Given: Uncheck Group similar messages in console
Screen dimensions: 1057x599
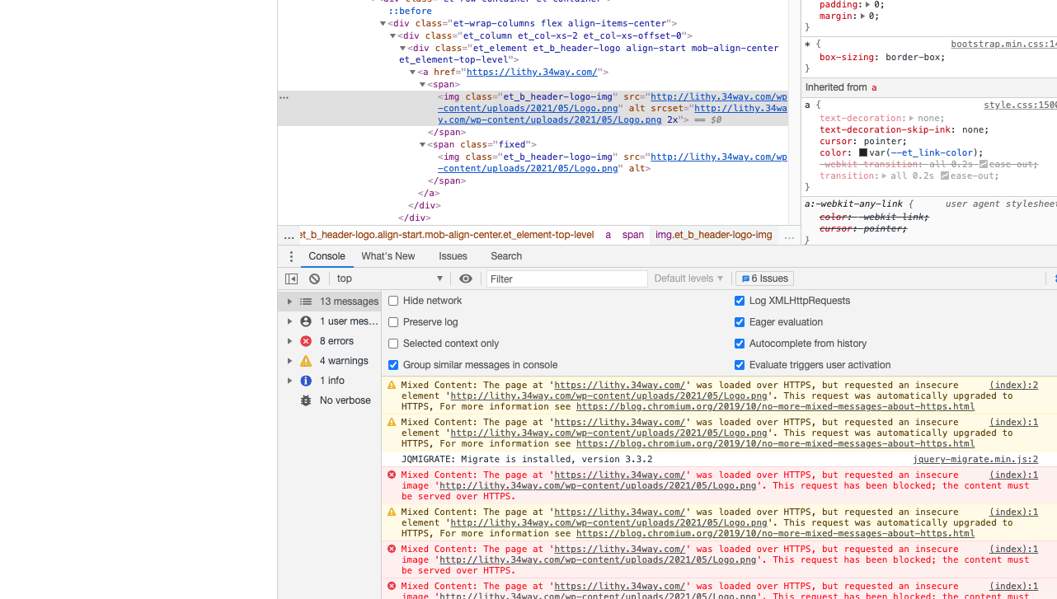Looking at the screenshot, I should click(393, 365).
